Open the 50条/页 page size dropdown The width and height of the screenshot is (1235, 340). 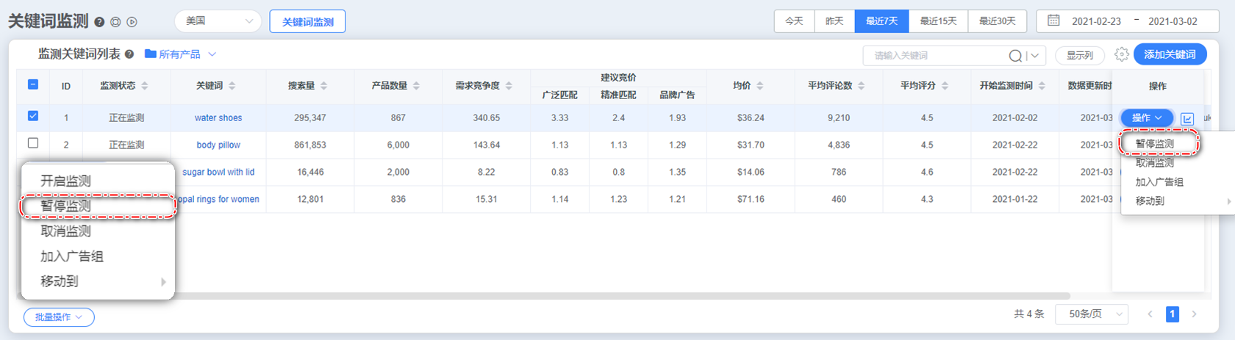click(x=1091, y=314)
